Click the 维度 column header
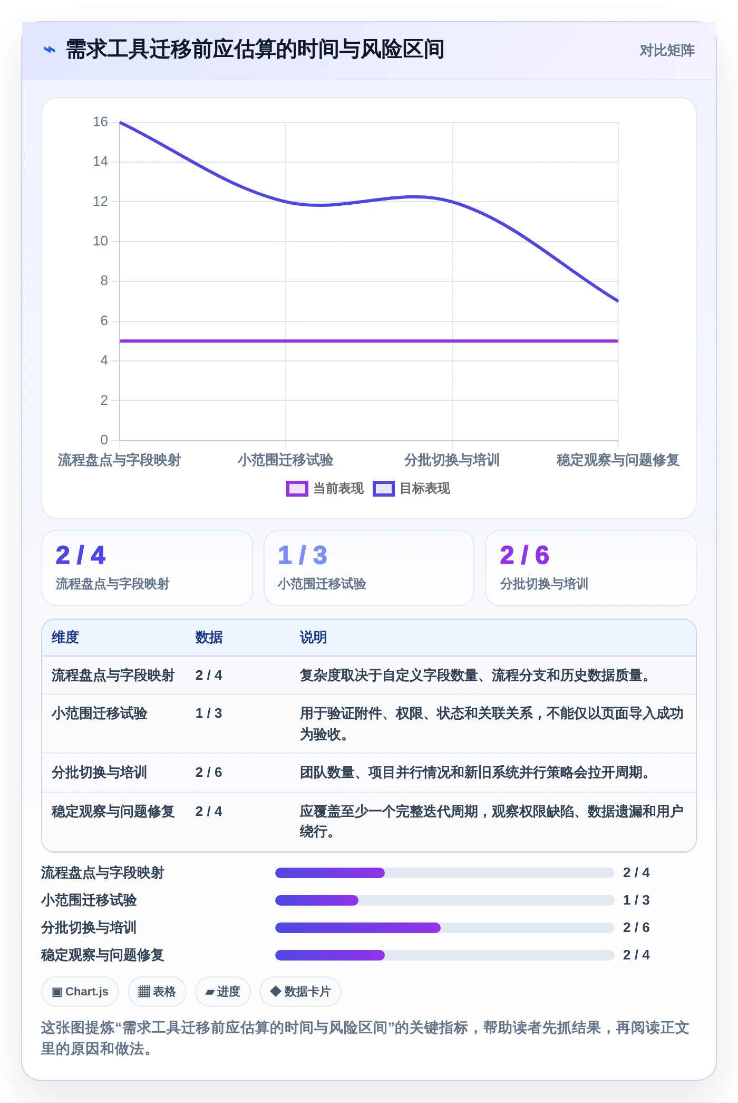 [x=65, y=638]
